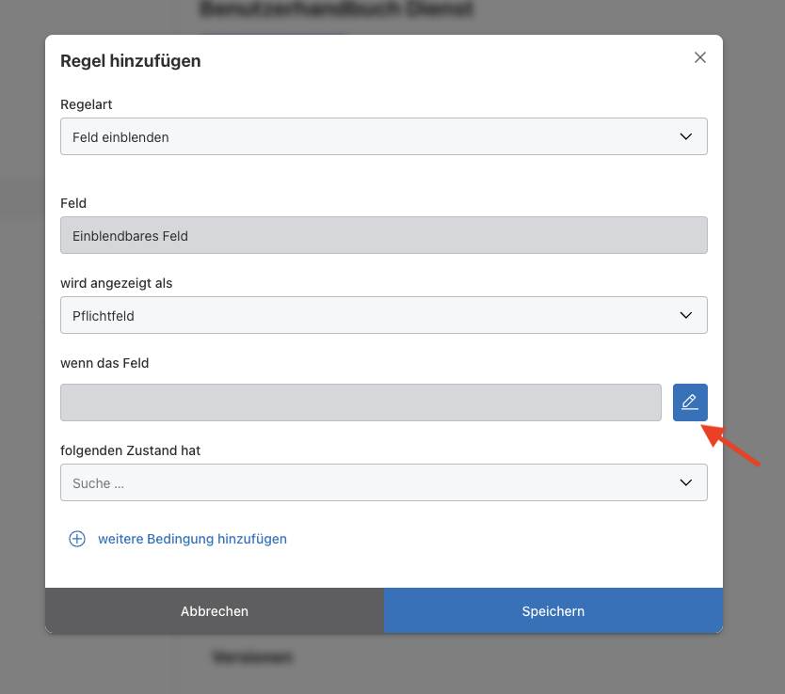Click the pencil edit icon button
This screenshot has height=694, width=785.
(x=690, y=402)
